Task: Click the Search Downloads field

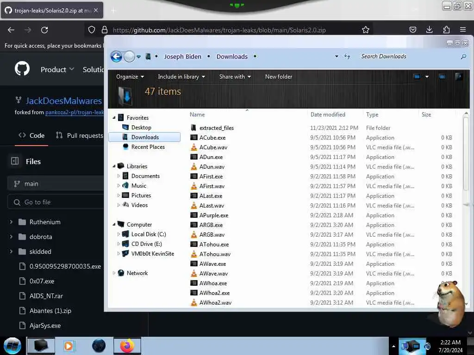Action: (408, 56)
